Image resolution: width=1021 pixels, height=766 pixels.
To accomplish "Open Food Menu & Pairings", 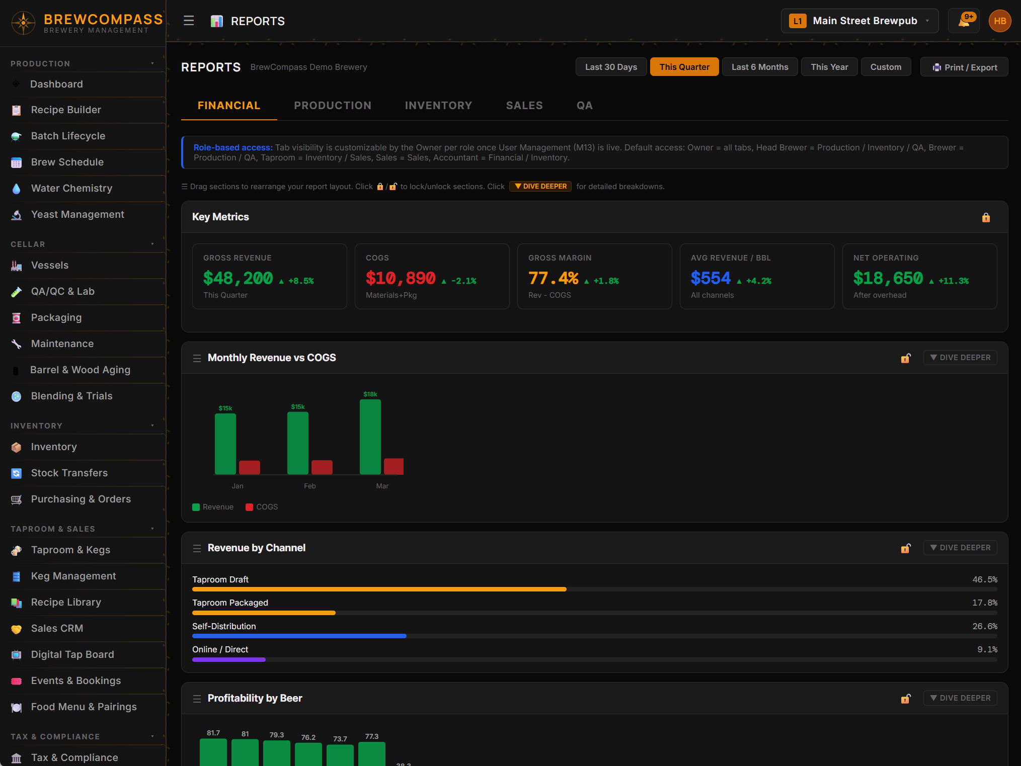I will tap(83, 707).
